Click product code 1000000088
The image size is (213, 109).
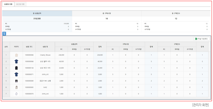coord(29,61)
